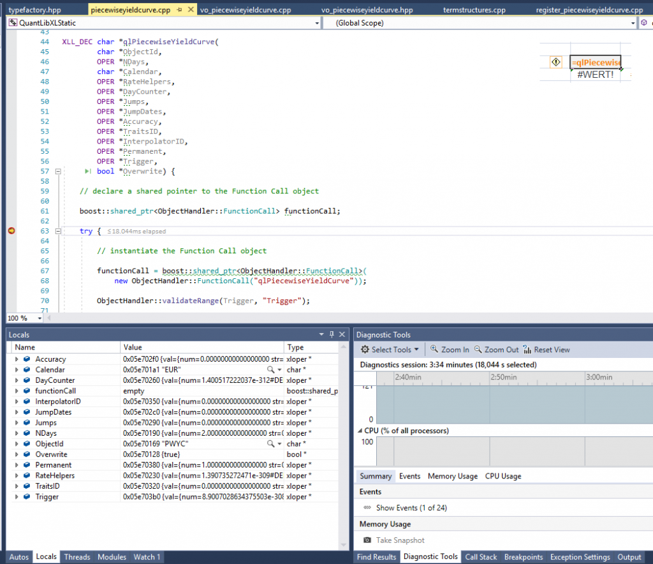653x564 pixels.
Task: Open the QuantLibXLStatic project dropdown
Action: pyautogui.click(x=318, y=23)
